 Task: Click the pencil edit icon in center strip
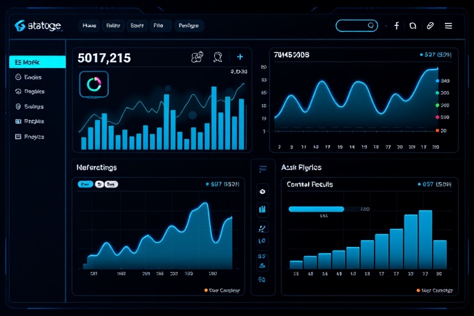click(x=262, y=228)
